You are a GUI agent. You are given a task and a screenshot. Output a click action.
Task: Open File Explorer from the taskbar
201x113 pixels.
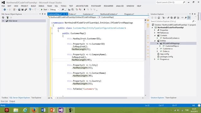[16, 110]
